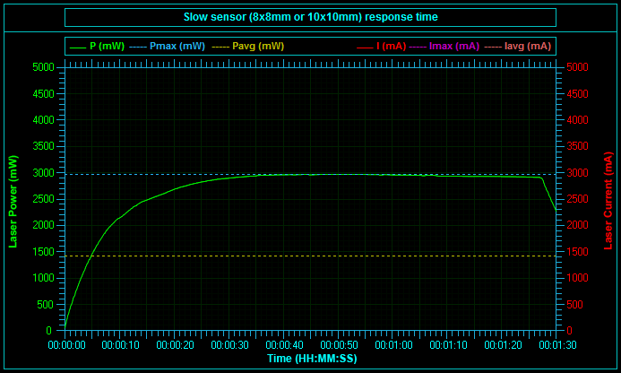Click the red 4000 current axis value
621x373 pixels.
(x=577, y=120)
